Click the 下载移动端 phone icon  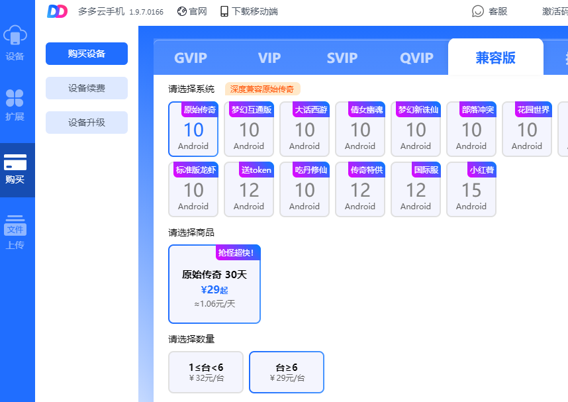pos(224,12)
